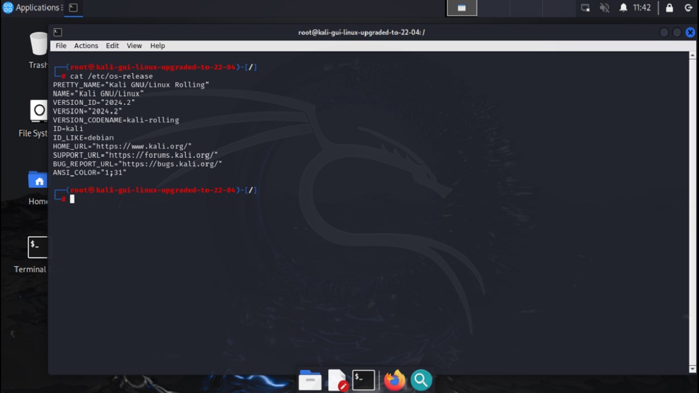Click the terminal window title text
Viewport: 699px width, 393px height.
[x=362, y=32]
